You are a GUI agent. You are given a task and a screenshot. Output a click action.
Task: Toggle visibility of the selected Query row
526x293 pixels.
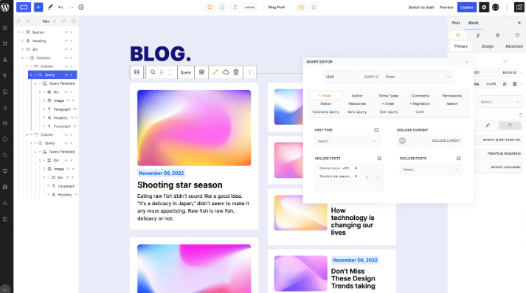(x=66, y=75)
